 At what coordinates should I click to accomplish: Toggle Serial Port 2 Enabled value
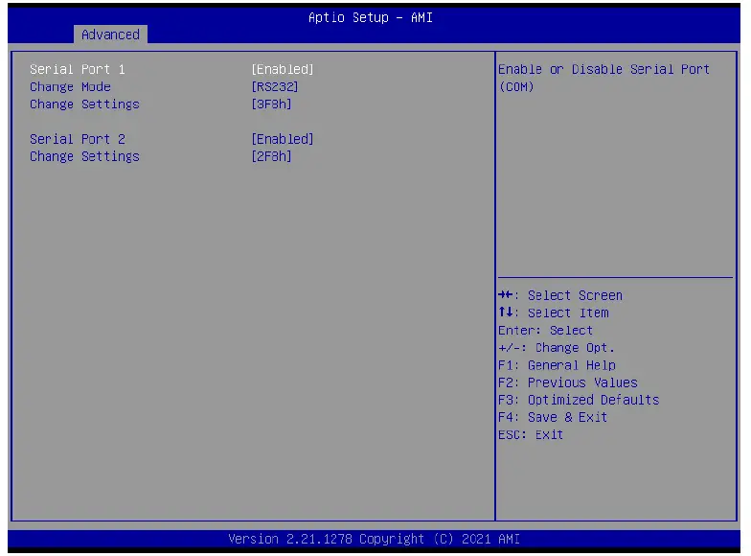[x=282, y=139]
